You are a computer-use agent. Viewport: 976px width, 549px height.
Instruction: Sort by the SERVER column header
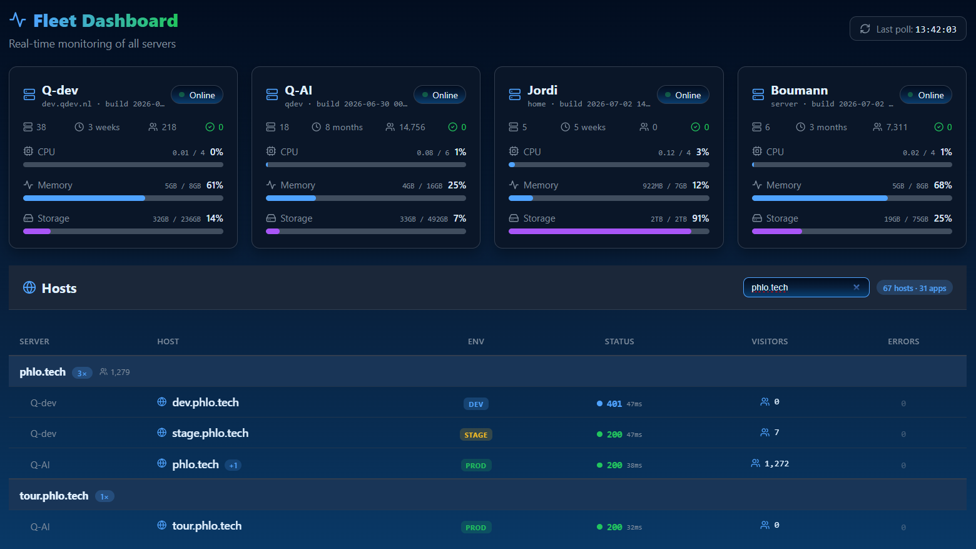pyautogui.click(x=34, y=341)
